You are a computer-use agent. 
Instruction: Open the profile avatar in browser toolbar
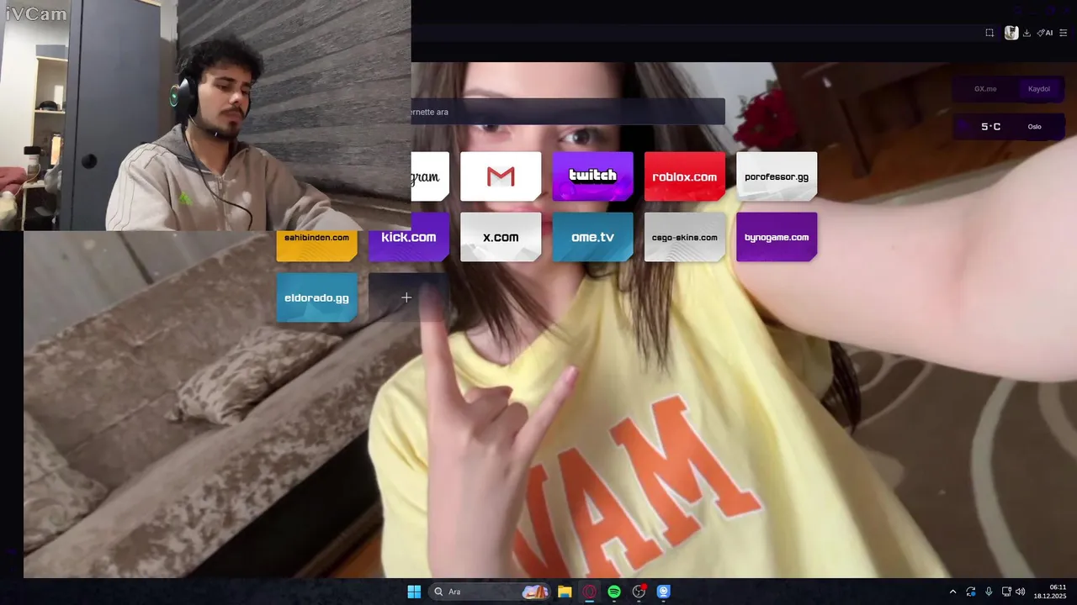[x=1011, y=33]
